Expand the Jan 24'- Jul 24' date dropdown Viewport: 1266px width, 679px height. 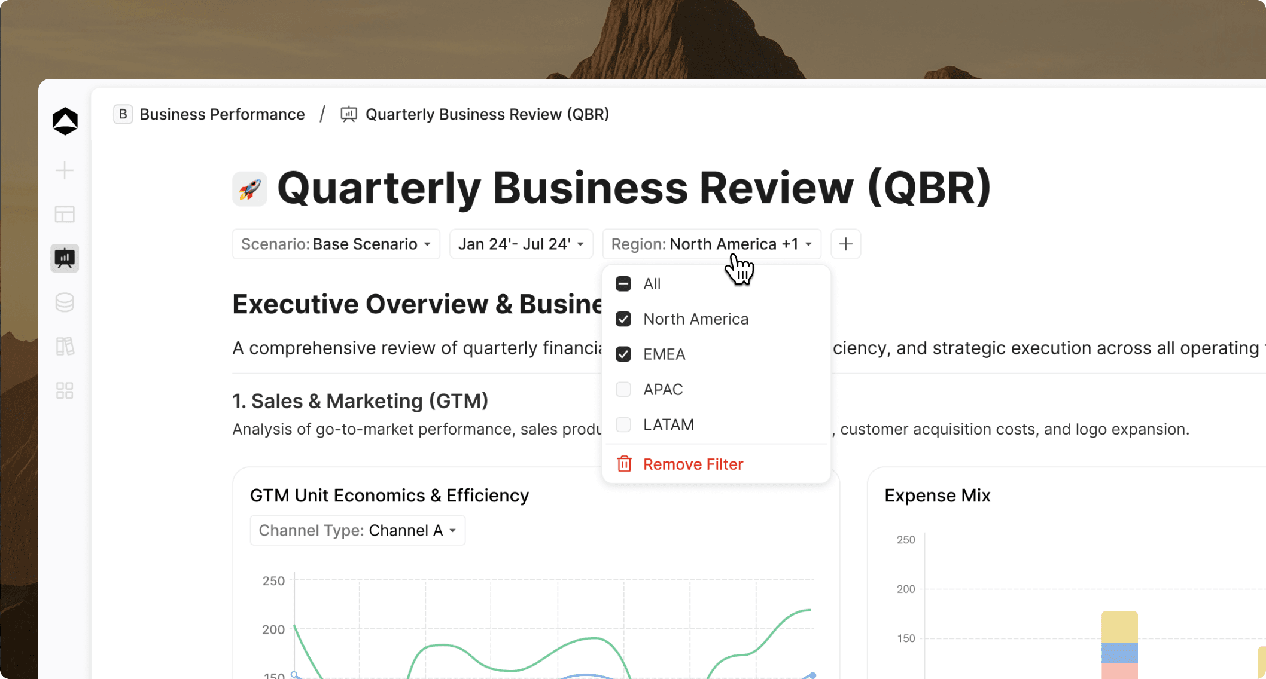pos(521,244)
